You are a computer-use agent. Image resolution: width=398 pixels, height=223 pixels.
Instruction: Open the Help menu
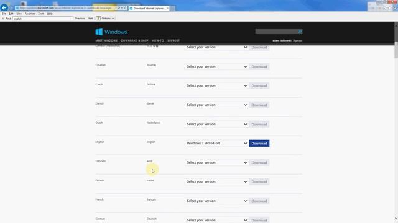tap(50, 14)
